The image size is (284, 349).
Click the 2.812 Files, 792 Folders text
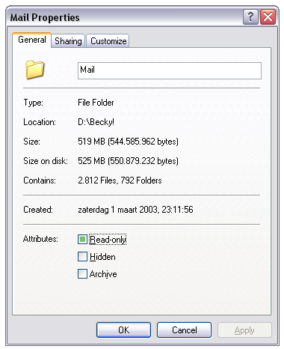click(x=120, y=180)
